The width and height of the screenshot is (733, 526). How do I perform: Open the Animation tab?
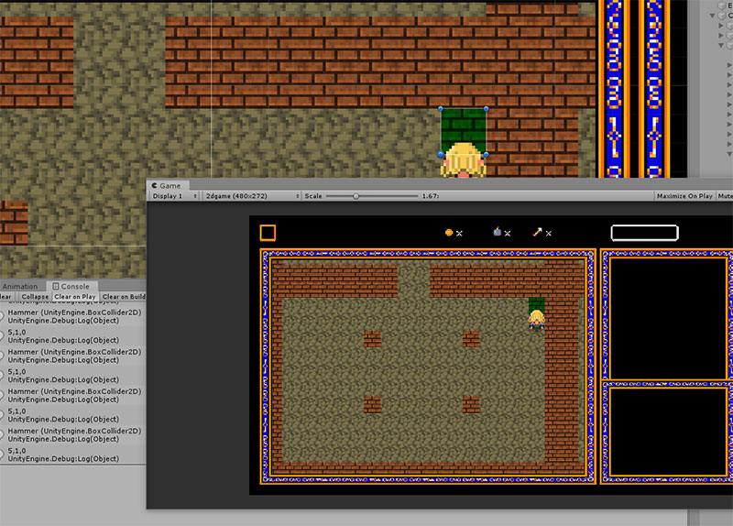point(20,286)
